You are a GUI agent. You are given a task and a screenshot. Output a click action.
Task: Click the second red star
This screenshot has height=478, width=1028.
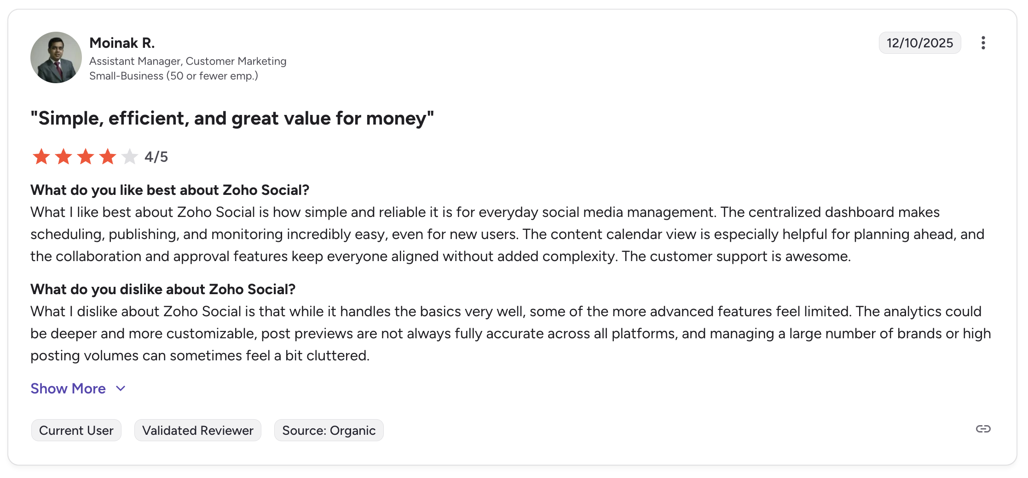coord(64,156)
